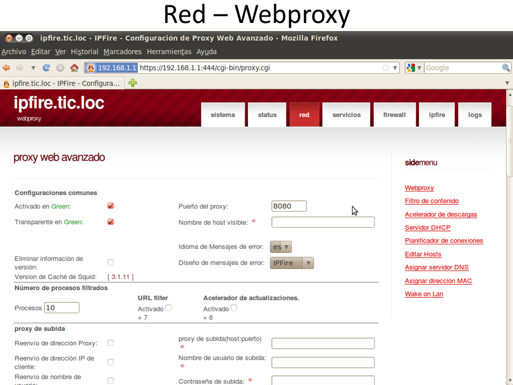513x385 pixels.
Task: Click the Home icon in the toolbar
Action: [x=74, y=68]
